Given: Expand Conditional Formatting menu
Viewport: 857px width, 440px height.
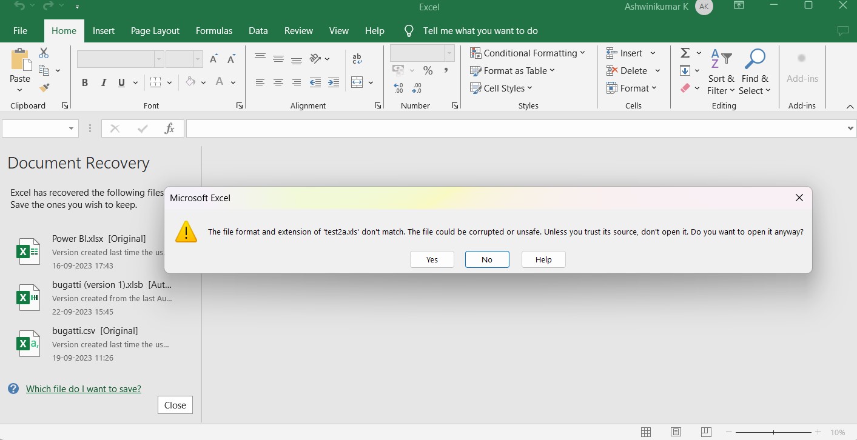Looking at the screenshot, I should coord(528,53).
